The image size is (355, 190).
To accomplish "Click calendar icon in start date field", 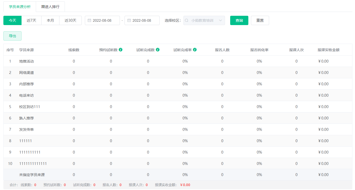I will click(89, 20).
